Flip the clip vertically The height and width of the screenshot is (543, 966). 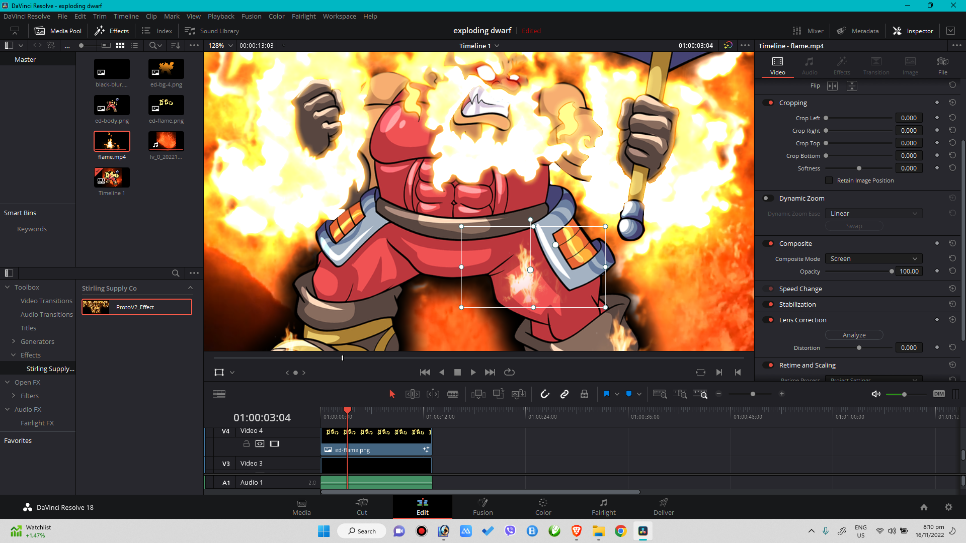point(852,86)
